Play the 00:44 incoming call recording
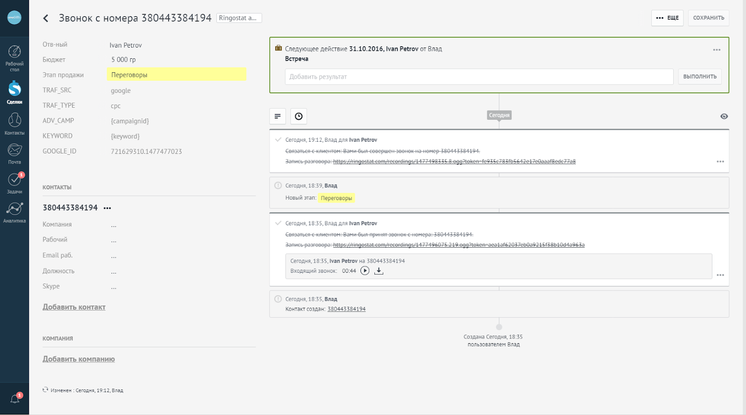The image size is (746, 415). [365, 271]
